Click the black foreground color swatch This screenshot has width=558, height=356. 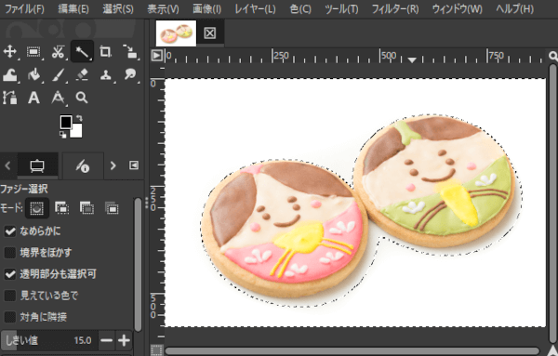(66, 122)
